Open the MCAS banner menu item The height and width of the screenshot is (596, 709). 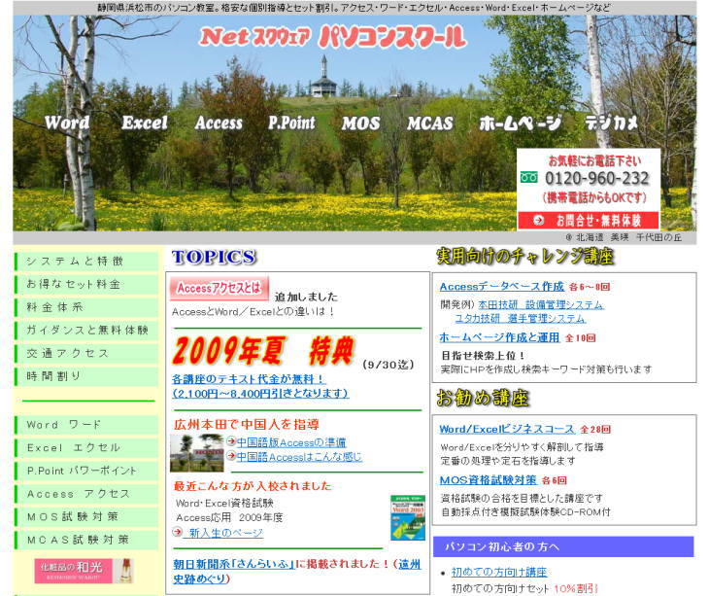(x=429, y=123)
